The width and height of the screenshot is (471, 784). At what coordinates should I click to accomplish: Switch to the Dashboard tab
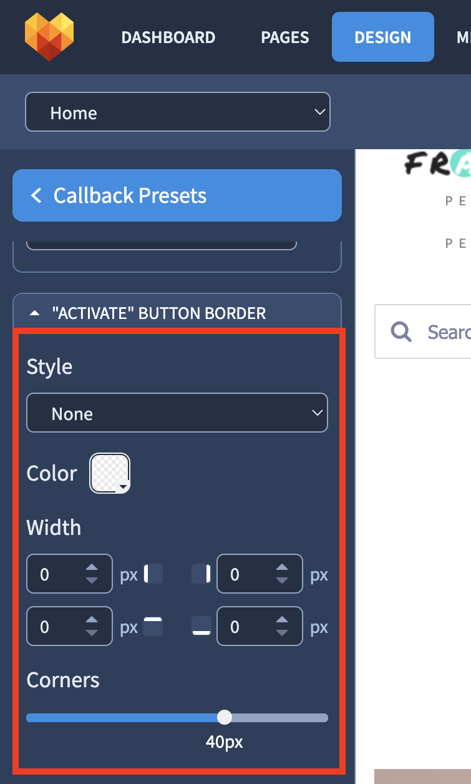168,37
